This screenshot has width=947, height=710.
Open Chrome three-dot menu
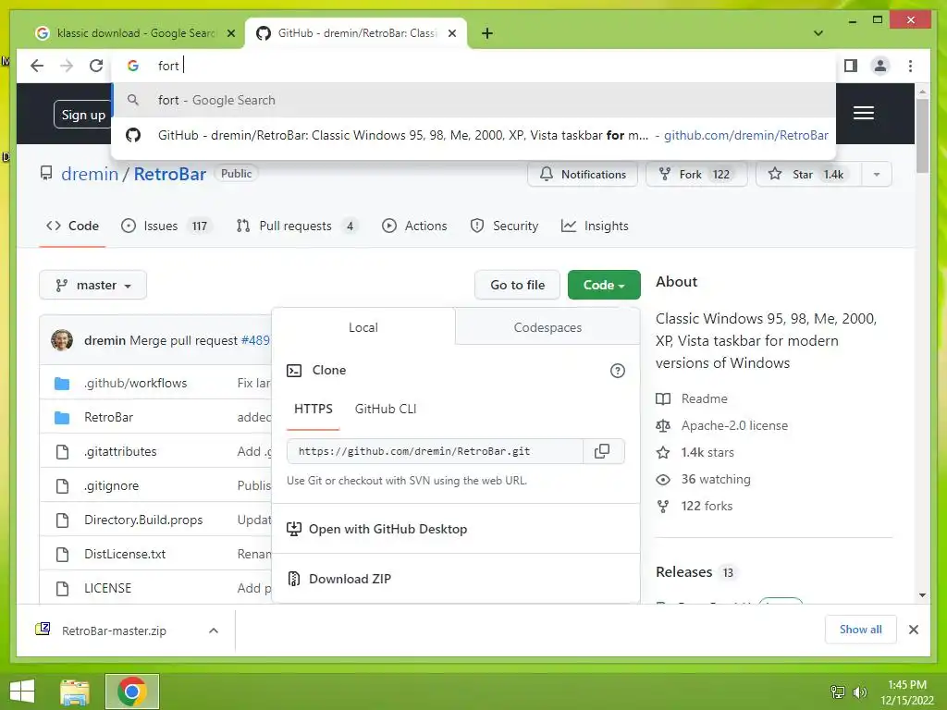pos(910,66)
